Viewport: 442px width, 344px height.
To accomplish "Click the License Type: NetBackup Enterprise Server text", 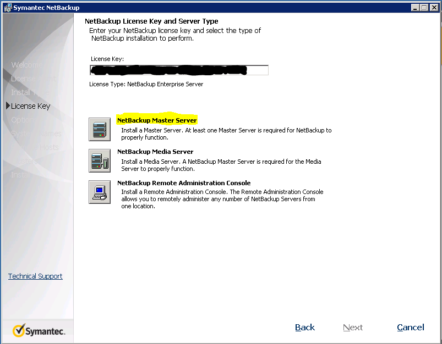I will pyautogui.click(x=146, y=84).
